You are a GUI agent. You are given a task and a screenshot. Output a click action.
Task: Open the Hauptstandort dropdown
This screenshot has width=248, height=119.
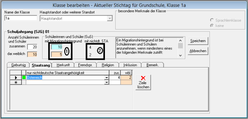(109, 18)
